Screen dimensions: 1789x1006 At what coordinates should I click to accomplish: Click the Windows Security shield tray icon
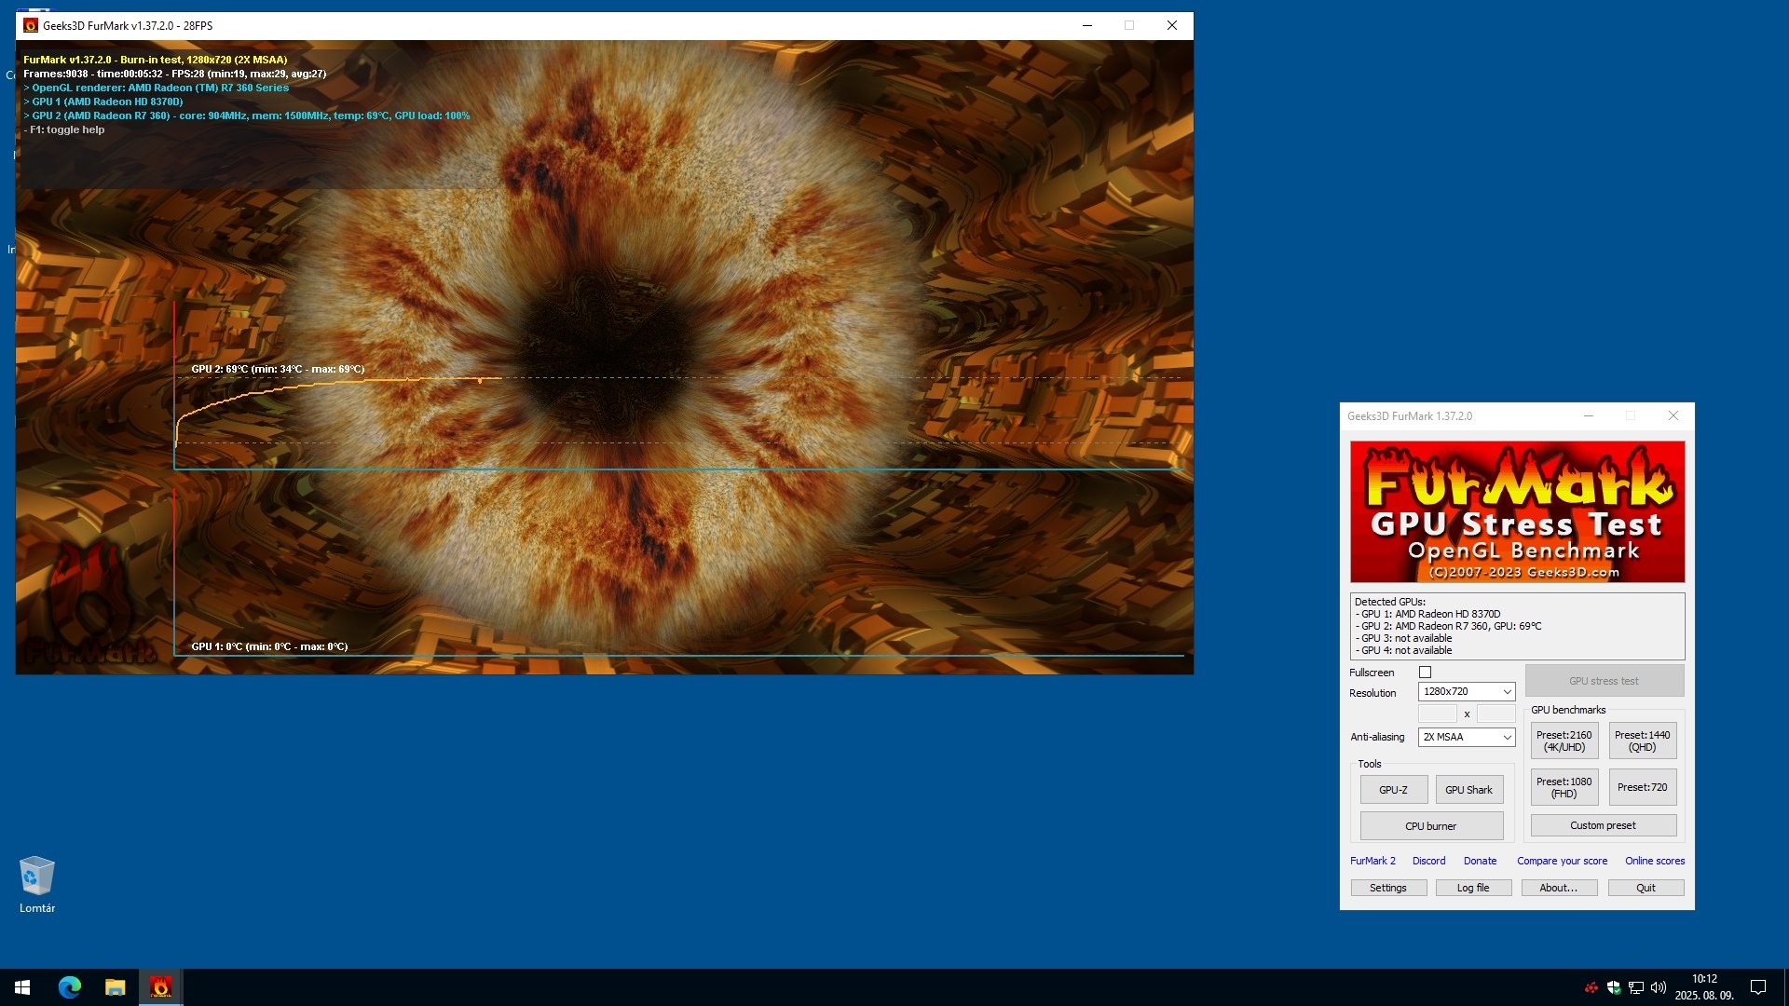[x=1614, y=987]
